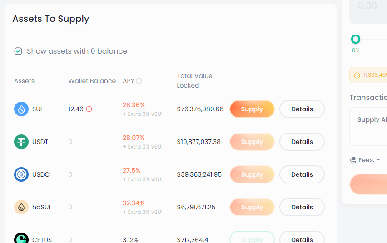Click the APY info icon
The image size is (387, 243).
click(139, 81)
